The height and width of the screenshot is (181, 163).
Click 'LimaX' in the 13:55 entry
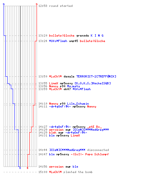[x=54, y=83]
